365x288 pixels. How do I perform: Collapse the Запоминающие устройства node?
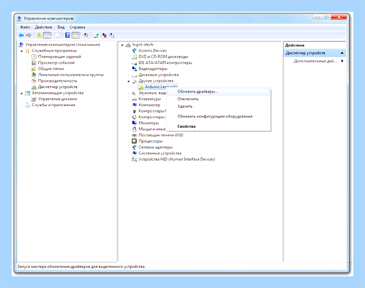pos(22,93)
